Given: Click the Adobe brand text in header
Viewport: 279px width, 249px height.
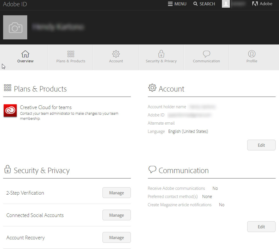Looking at the screenshot, I should point(266,4).
